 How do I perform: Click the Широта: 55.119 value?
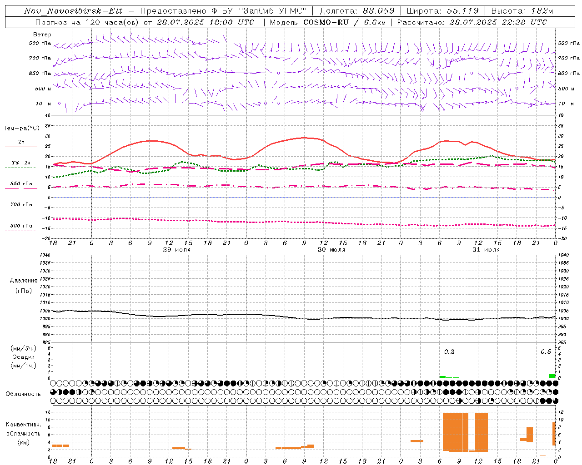(x=443, y=11)
